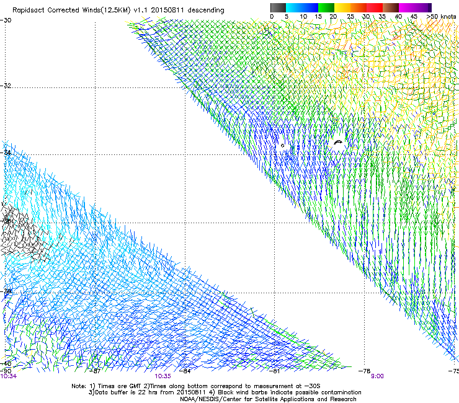The height and width of the screenshot is (403, 459).
Task: Click the 'Data buffer is 22 hrs' note line
Action: [225, 392]
